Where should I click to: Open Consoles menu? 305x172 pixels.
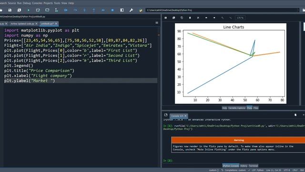tap(37, 3)
